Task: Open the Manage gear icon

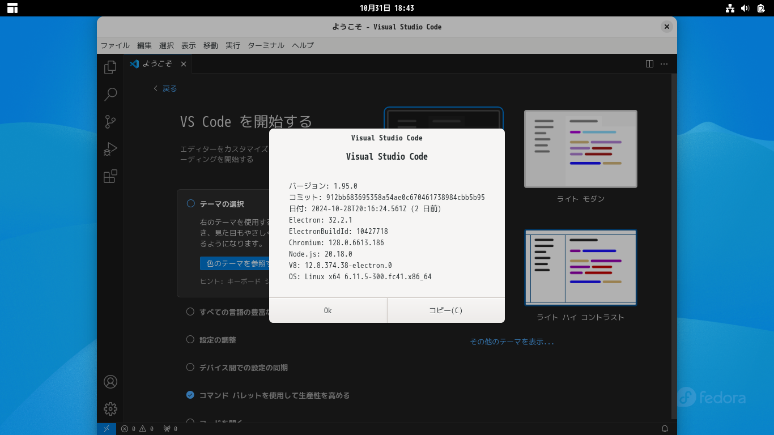Action: (x=110, y=409)
